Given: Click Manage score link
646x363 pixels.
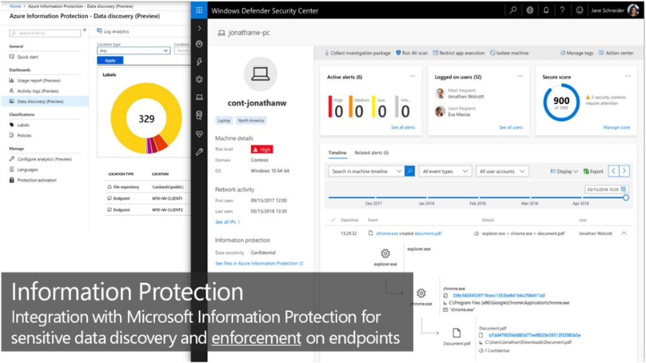Looking at the screenshot, I should click(x=617, y=128).
